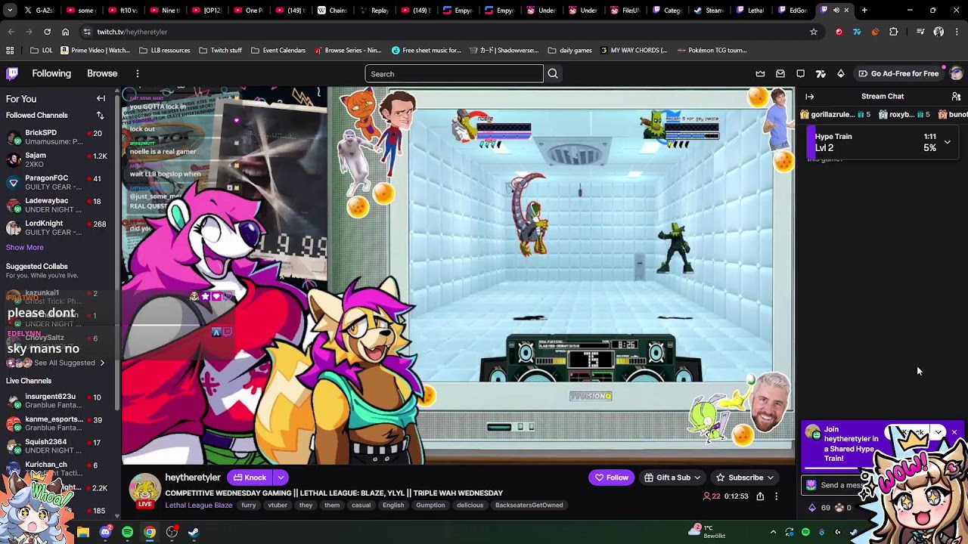Open File Explorer from the taskbar
Image resolution: width=968 pixels, height=544 pixels.
[83, 532]
